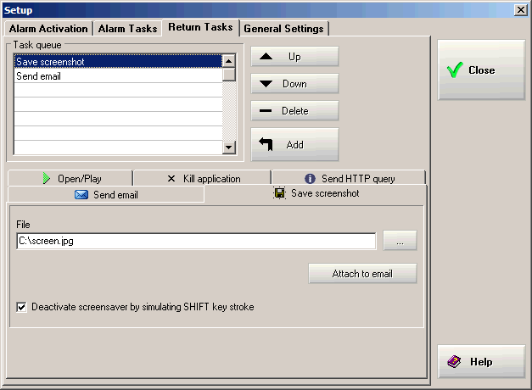The width and height of the screenshot is (532, 390).
Task: Open Help with the book icon
Action: [480, 362]
